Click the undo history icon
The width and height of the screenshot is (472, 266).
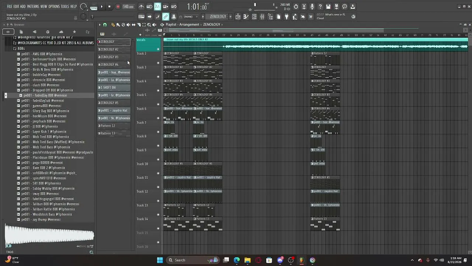296,7
